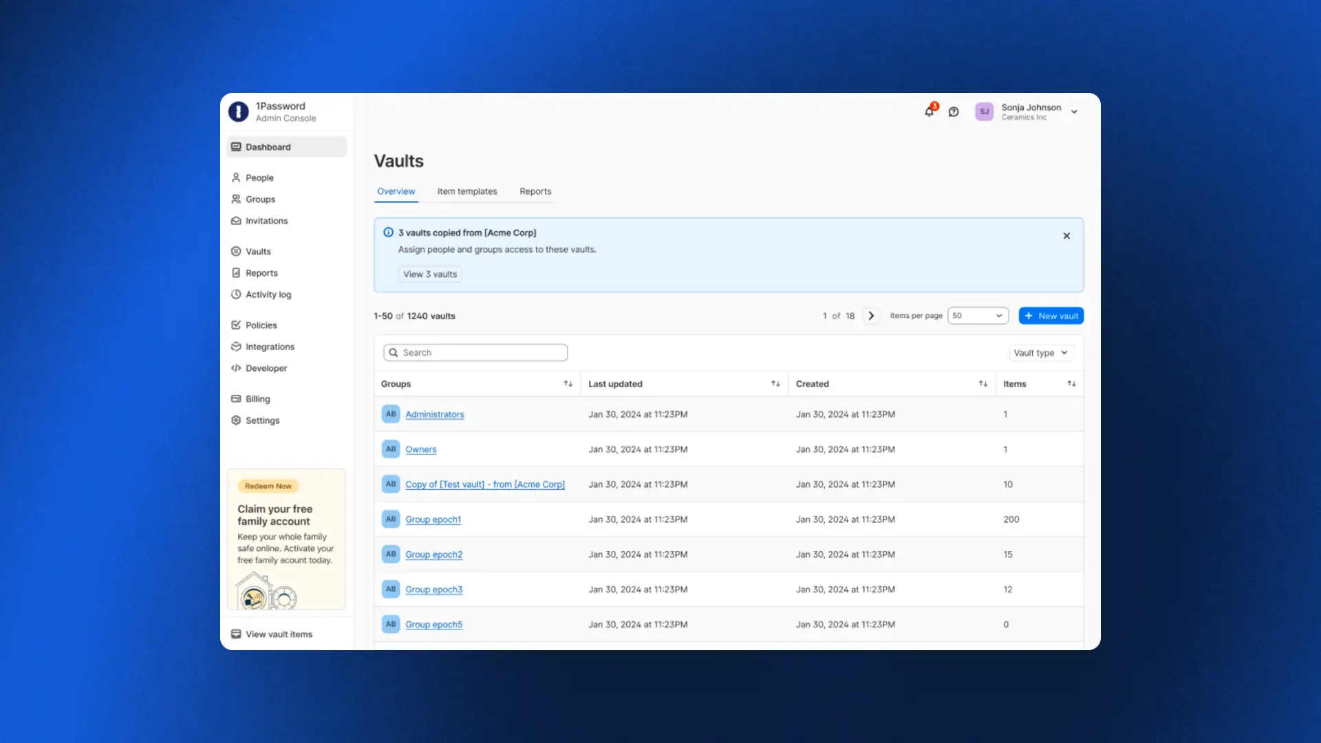1321x743 pixels.
Task: Click the Billing card icon
Action: 236,399
